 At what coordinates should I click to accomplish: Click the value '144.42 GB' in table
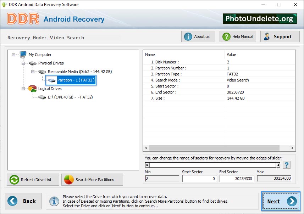pos(236,98)
